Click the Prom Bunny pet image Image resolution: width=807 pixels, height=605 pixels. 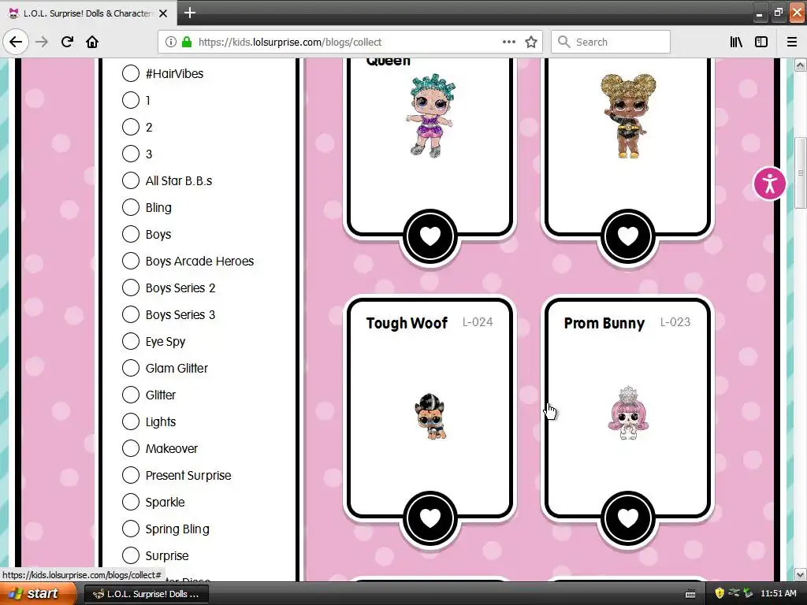pyautogui.click(x=628, y=413)
